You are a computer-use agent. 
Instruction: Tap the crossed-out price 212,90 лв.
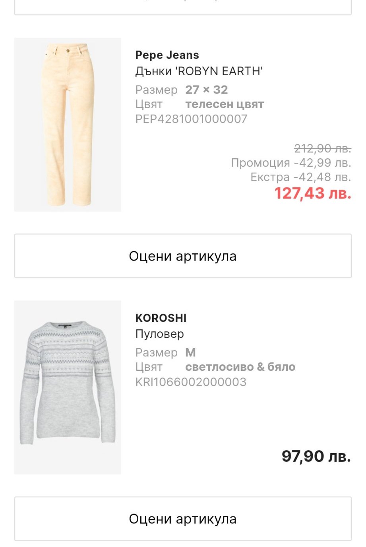(322, 148)
